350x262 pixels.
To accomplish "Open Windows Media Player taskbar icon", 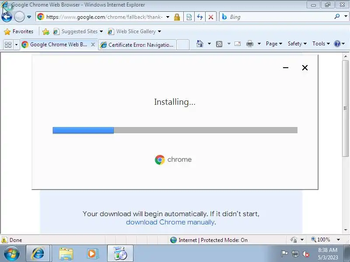I will (x=92, y=254).
